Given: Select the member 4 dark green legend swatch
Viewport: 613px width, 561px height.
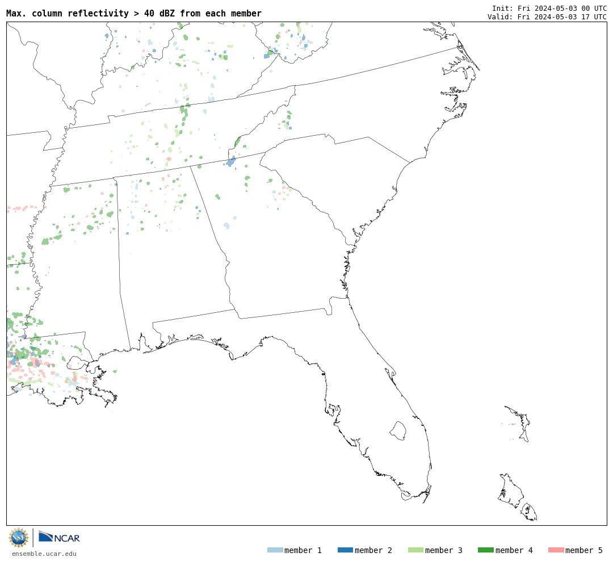Looking at the screenshot, I should [485, 550].
